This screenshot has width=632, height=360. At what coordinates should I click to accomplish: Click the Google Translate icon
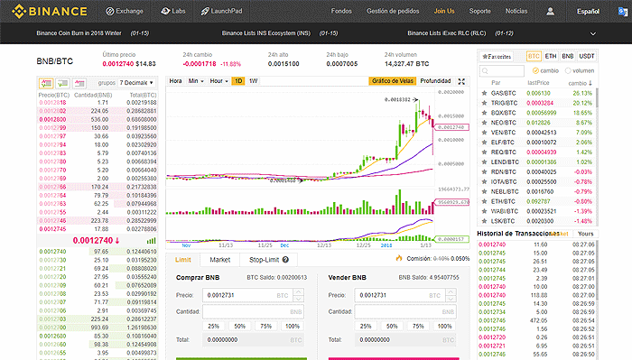[x=623, y=11]
